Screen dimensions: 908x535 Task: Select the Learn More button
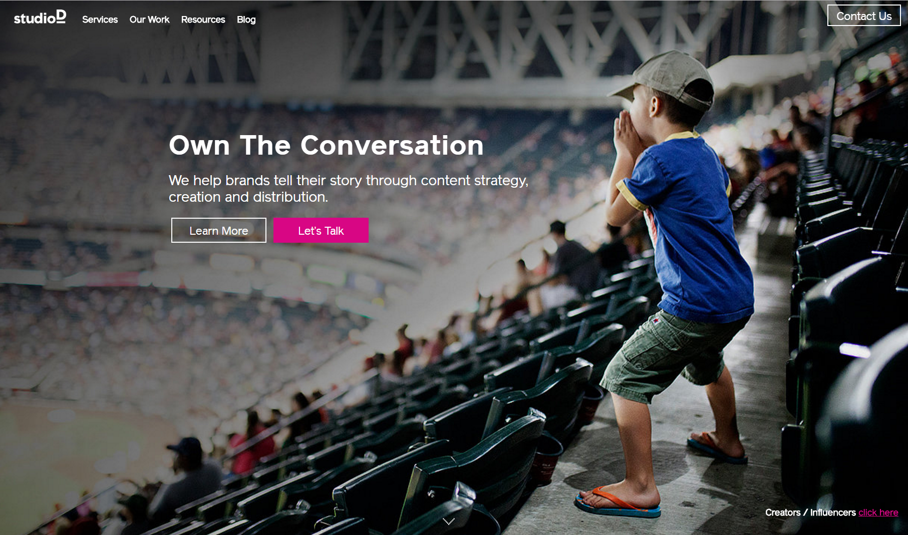pos(219,230)
